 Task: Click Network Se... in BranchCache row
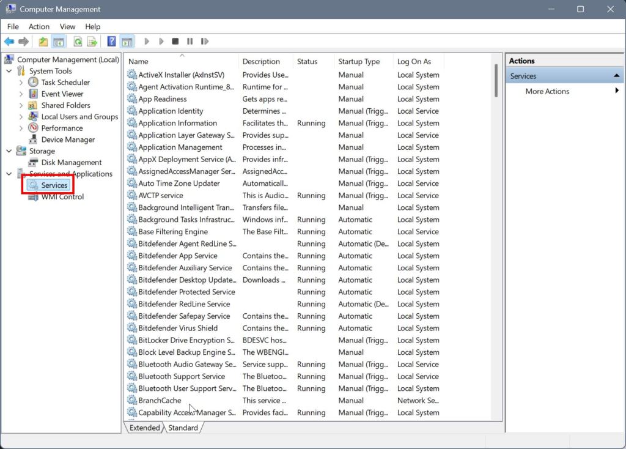pyautogui.click(x=418, y=400)
